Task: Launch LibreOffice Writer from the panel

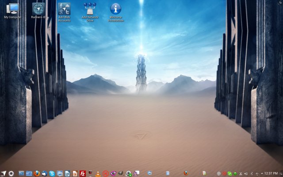Action: 67,173
